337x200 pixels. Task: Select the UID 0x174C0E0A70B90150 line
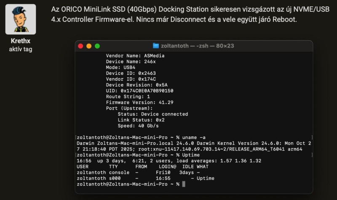click(x=139, y=90)
